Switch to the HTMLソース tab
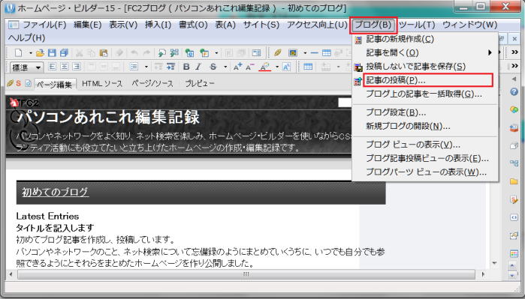The image size is (525, 299). click(102, 83)
